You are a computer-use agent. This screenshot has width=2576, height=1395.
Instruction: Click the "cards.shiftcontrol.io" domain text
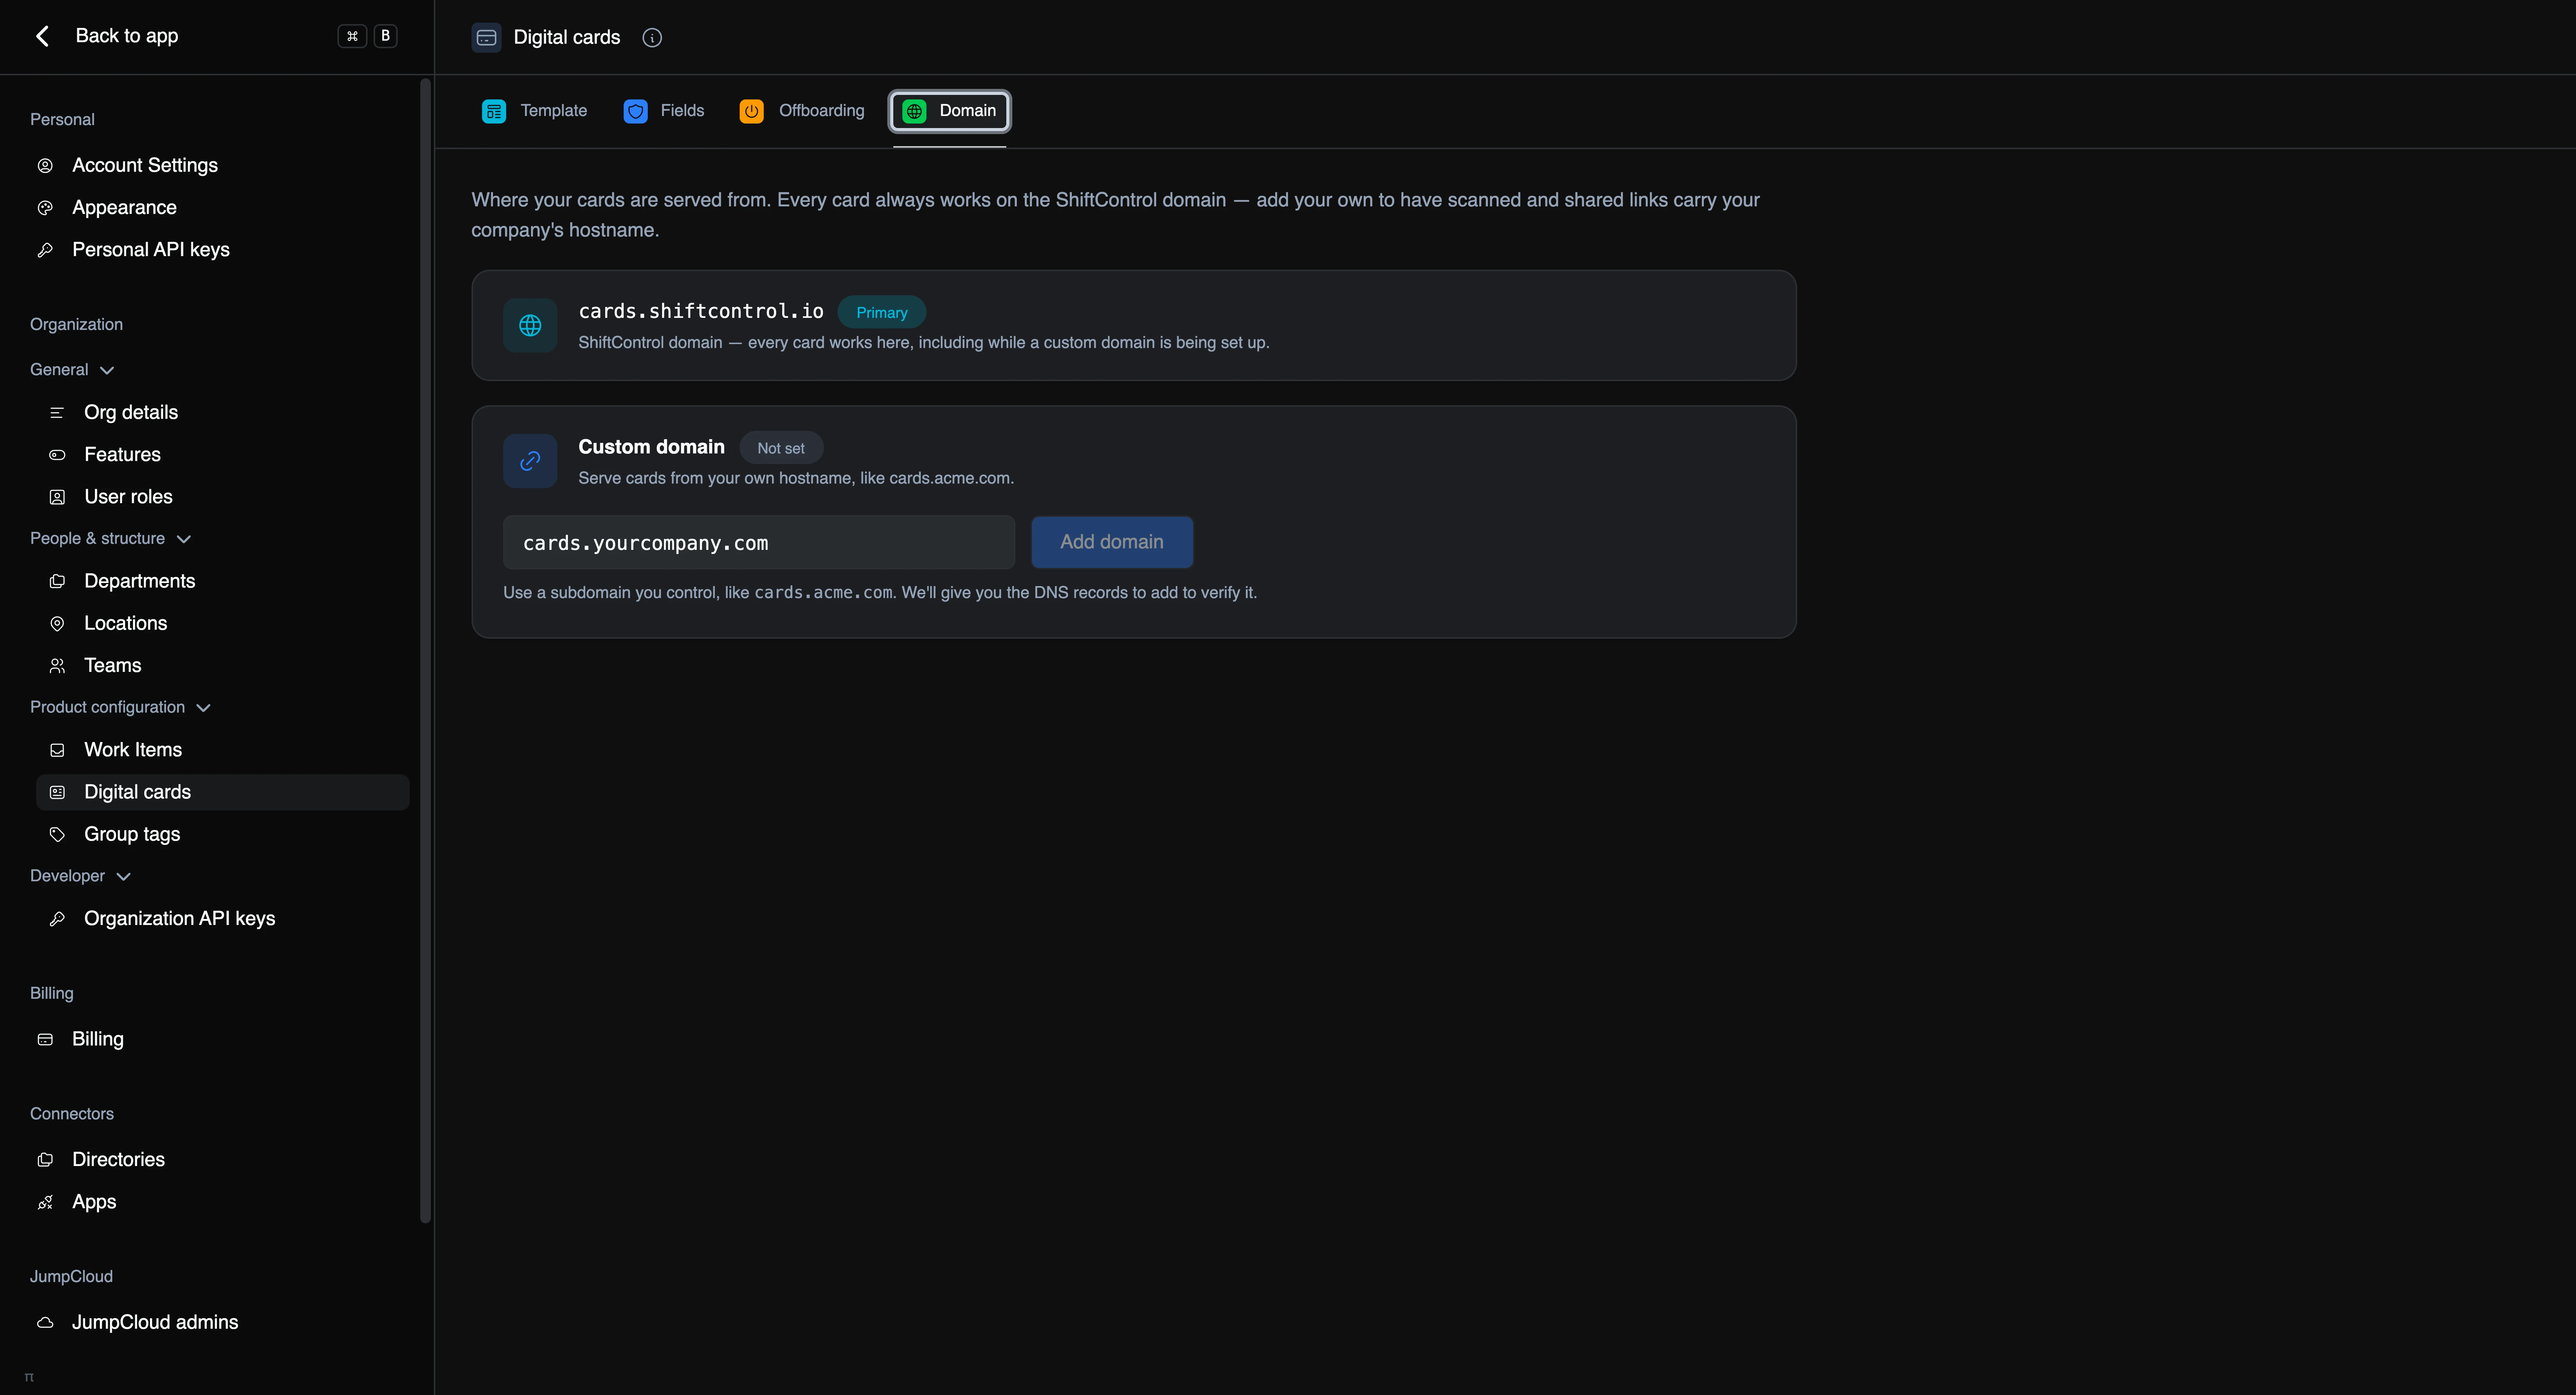[701, 312]
